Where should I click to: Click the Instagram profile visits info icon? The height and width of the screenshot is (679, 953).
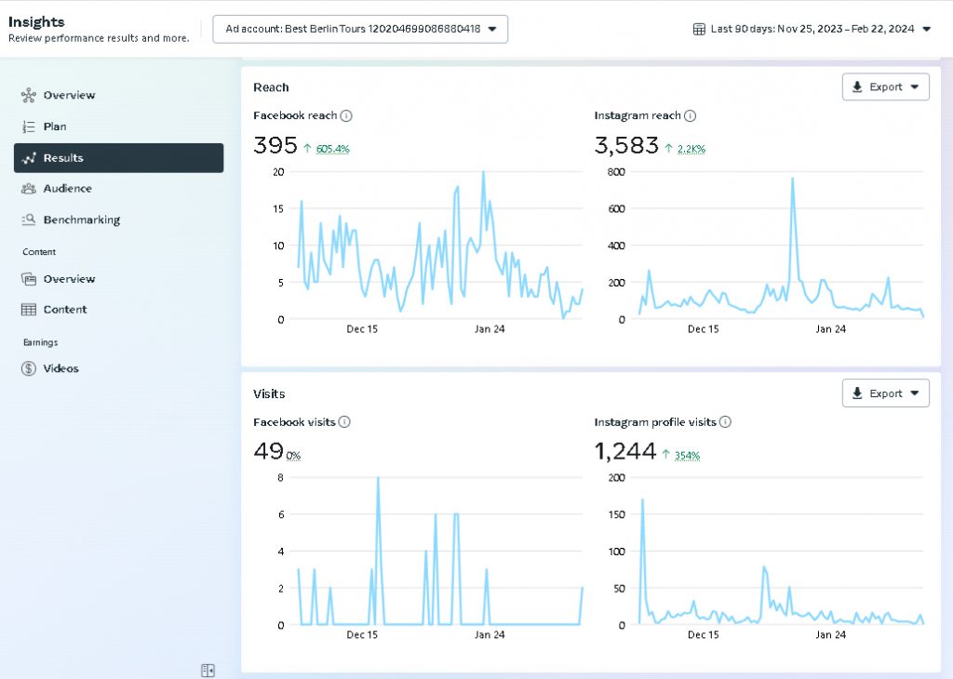pos(725,422)
